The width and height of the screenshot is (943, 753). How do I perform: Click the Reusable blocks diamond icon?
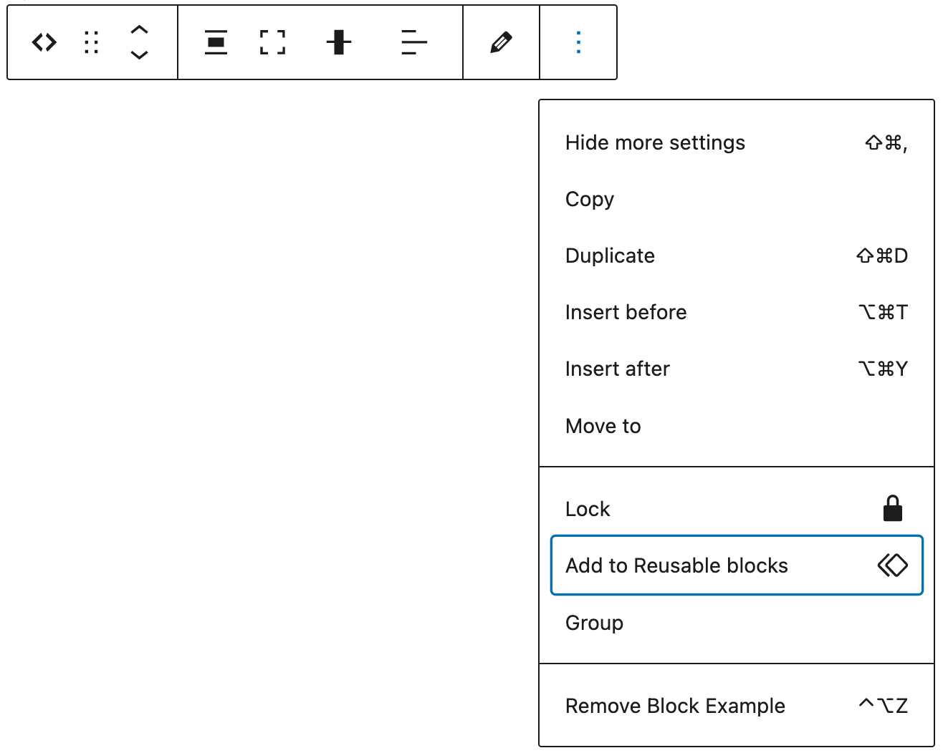(893, 565)
